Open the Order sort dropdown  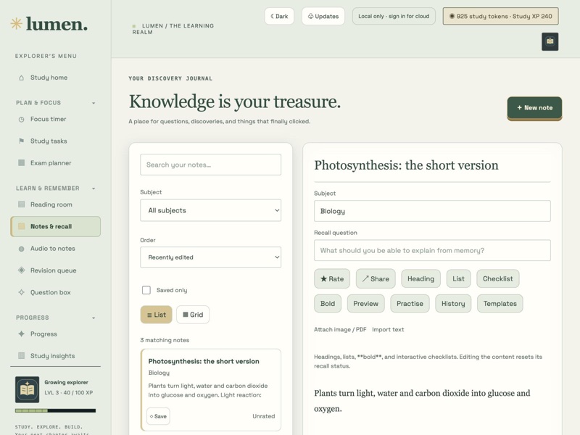click(210, 257)
